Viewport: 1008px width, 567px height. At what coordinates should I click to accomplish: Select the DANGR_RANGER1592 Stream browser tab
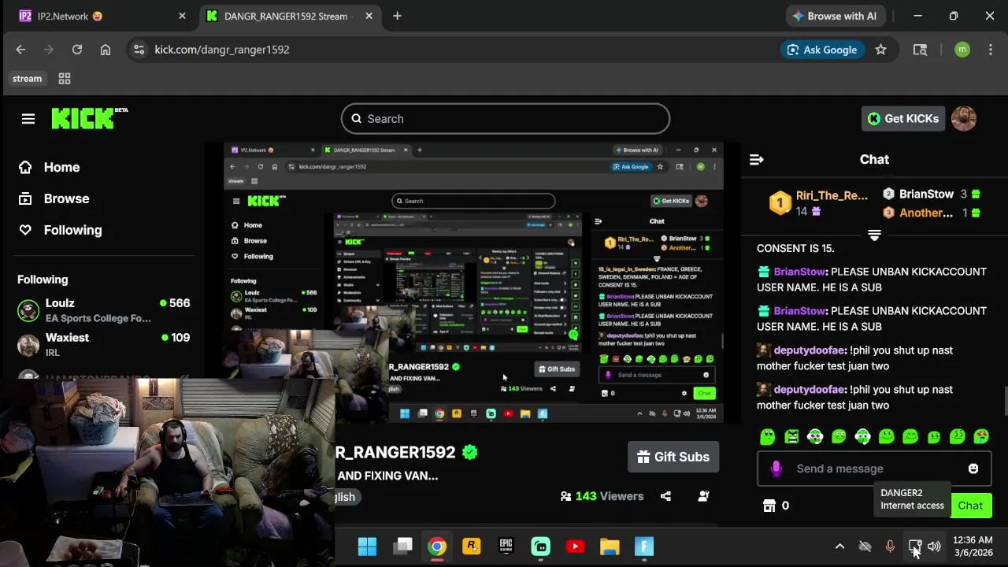289,16
